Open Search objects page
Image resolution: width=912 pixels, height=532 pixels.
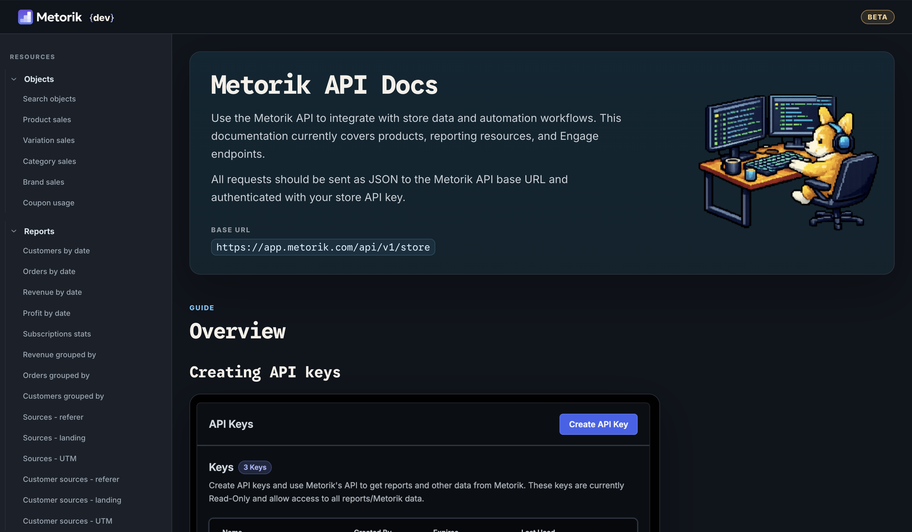click(x=49, y=99)
